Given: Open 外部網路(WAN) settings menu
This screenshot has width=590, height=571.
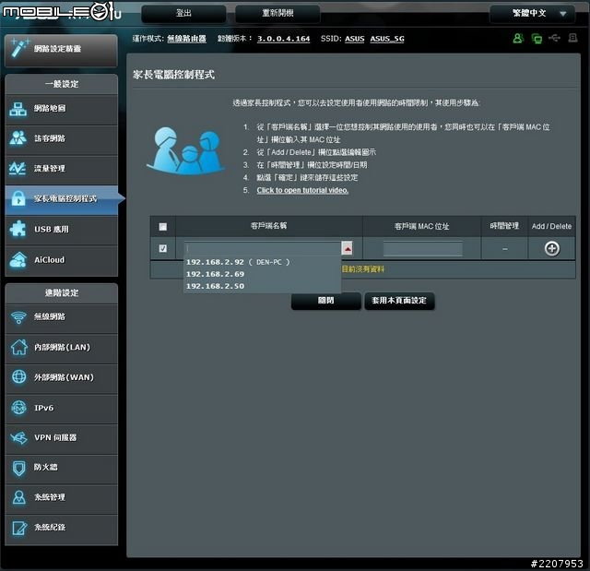Looking at the screenshot, I should click(x=61, y=377).
